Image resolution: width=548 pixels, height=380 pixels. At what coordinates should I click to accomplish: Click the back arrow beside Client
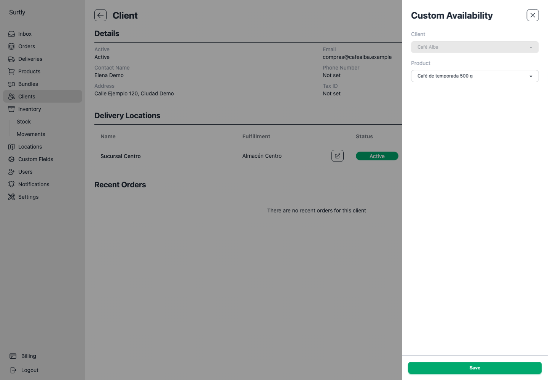pyautogui.click(x=100, y=15)
